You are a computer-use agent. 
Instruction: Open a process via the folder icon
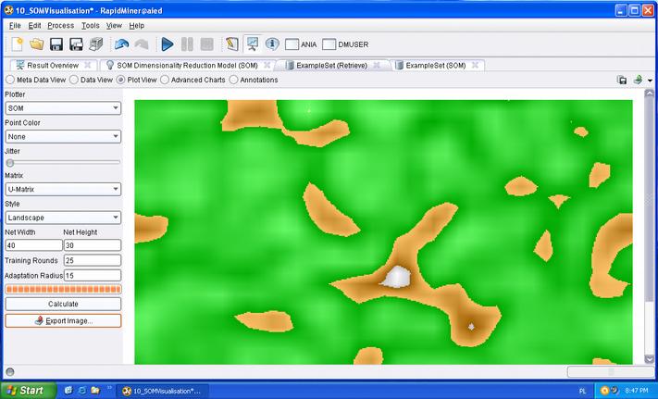click(x=36, y=44)
